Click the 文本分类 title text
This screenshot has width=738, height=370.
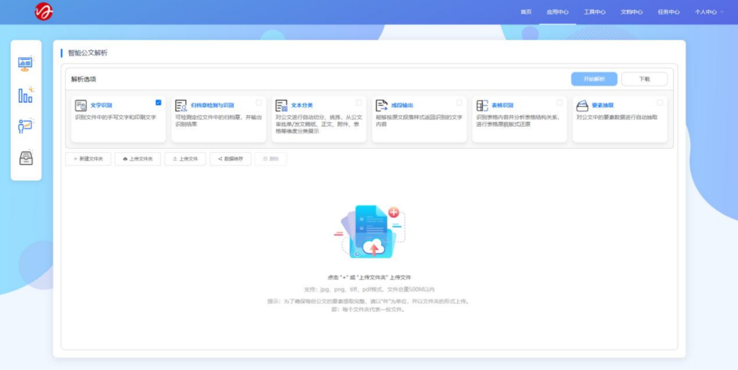click(302, 105)
